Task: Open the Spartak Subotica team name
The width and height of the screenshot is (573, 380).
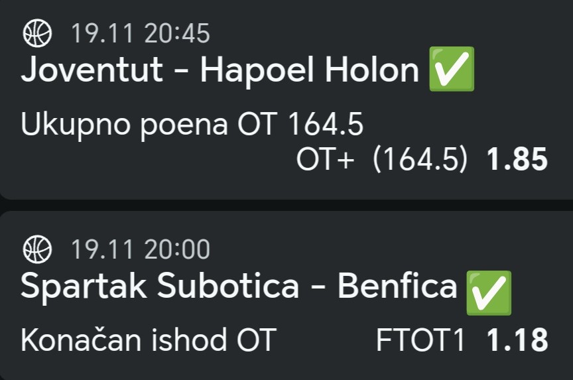Action: 160,286
